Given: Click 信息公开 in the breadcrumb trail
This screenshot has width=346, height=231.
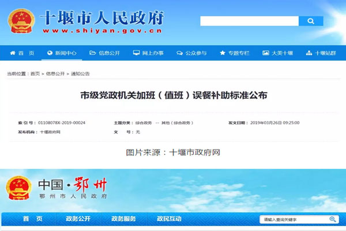Looking at the screenshot, I should click(55, 73).
